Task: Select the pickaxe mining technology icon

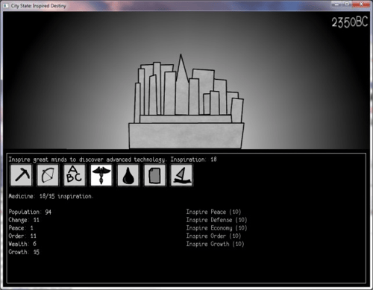Action: (21, 175)
